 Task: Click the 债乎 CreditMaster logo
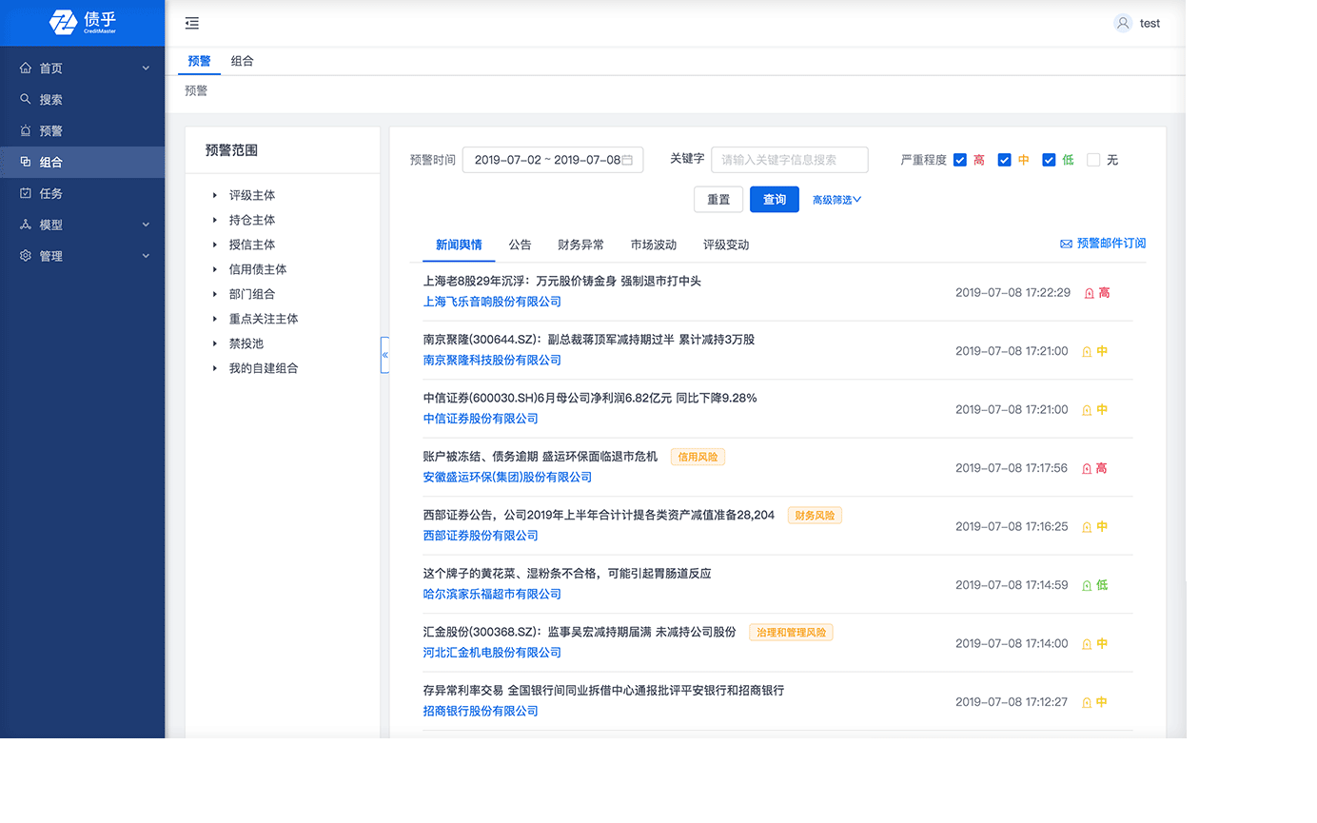tap(83, 23)
